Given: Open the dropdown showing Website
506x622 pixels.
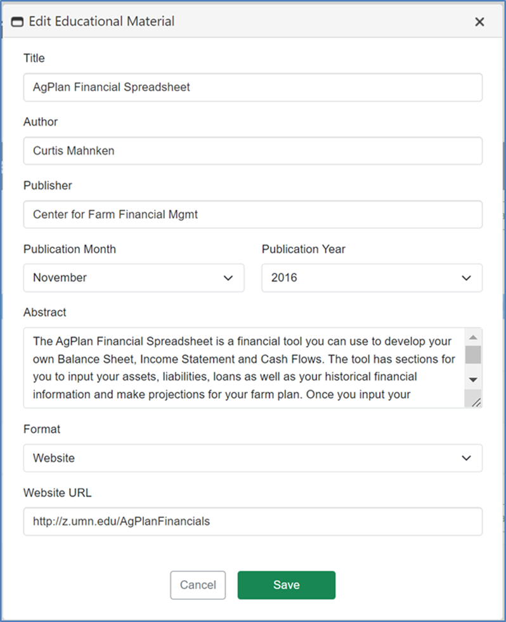Looking at the screenshot, I should 252,458.
